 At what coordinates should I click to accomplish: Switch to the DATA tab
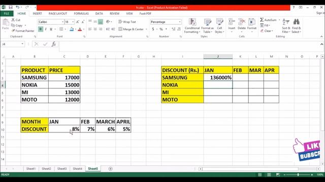pyautogui.click(x=99, y=14)
